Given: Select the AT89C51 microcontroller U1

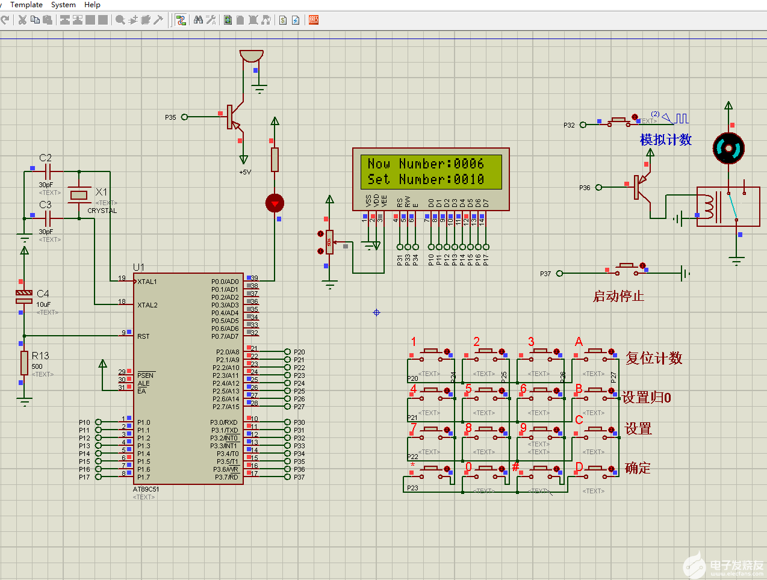Looking at the screenshot, I should click(188, 379).
